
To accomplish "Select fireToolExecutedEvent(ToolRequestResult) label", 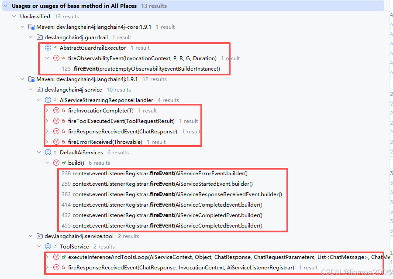I will (121, 121).
